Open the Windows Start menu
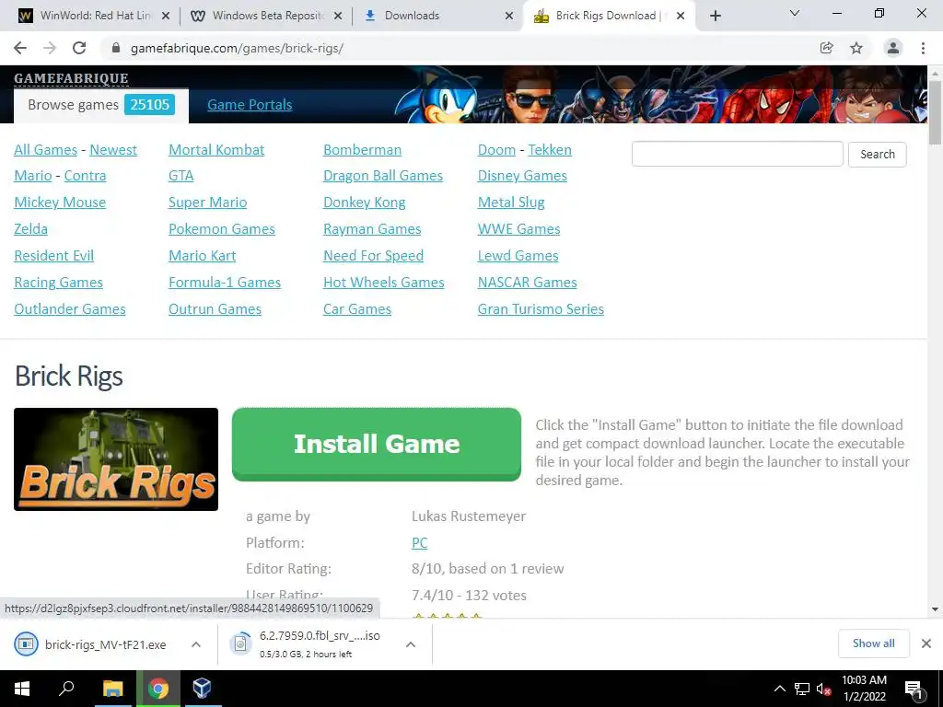The height and width of the screenshot is (707, 943). 22,689
